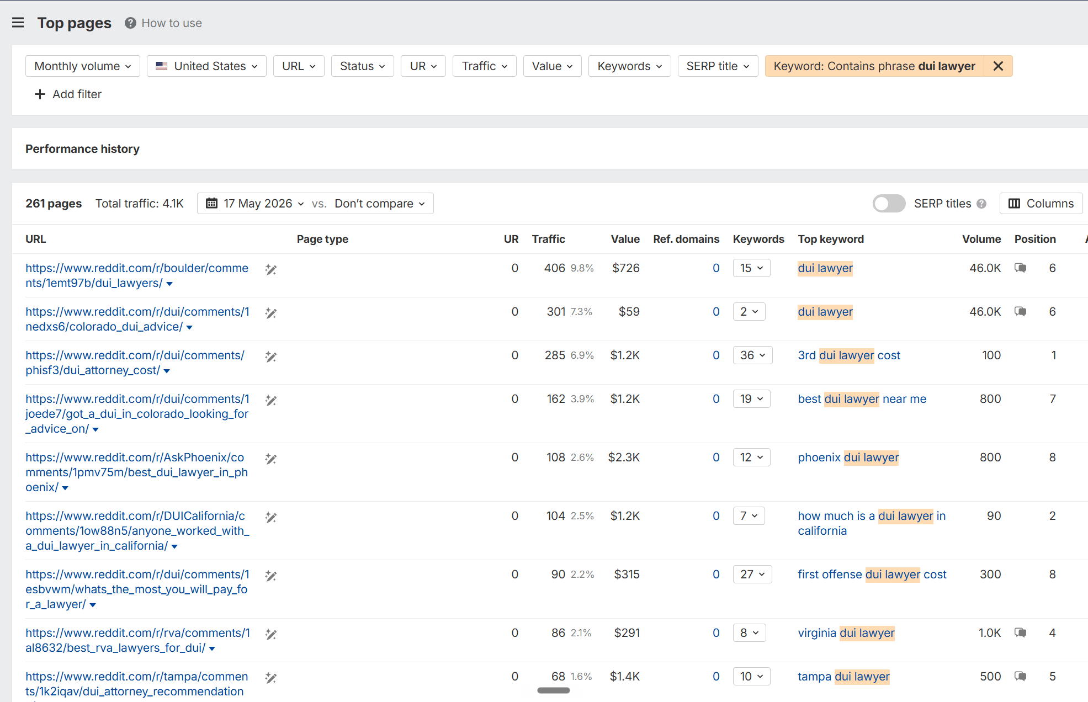Open the Traffic filter dropdown
This screenshot has height=702, width=1088.
(x=484, y=66)
